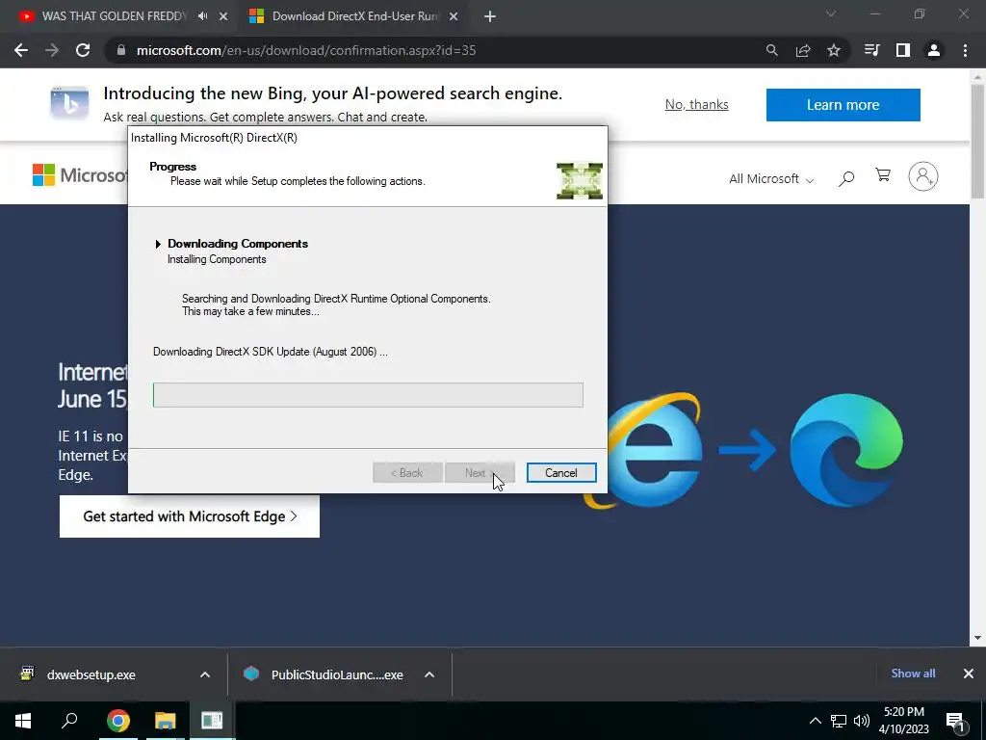This screenshot has width=986, height=740.
Task: Switch to WAS THAT GOLDEN FREDDY tab
Action: (115, 16)
